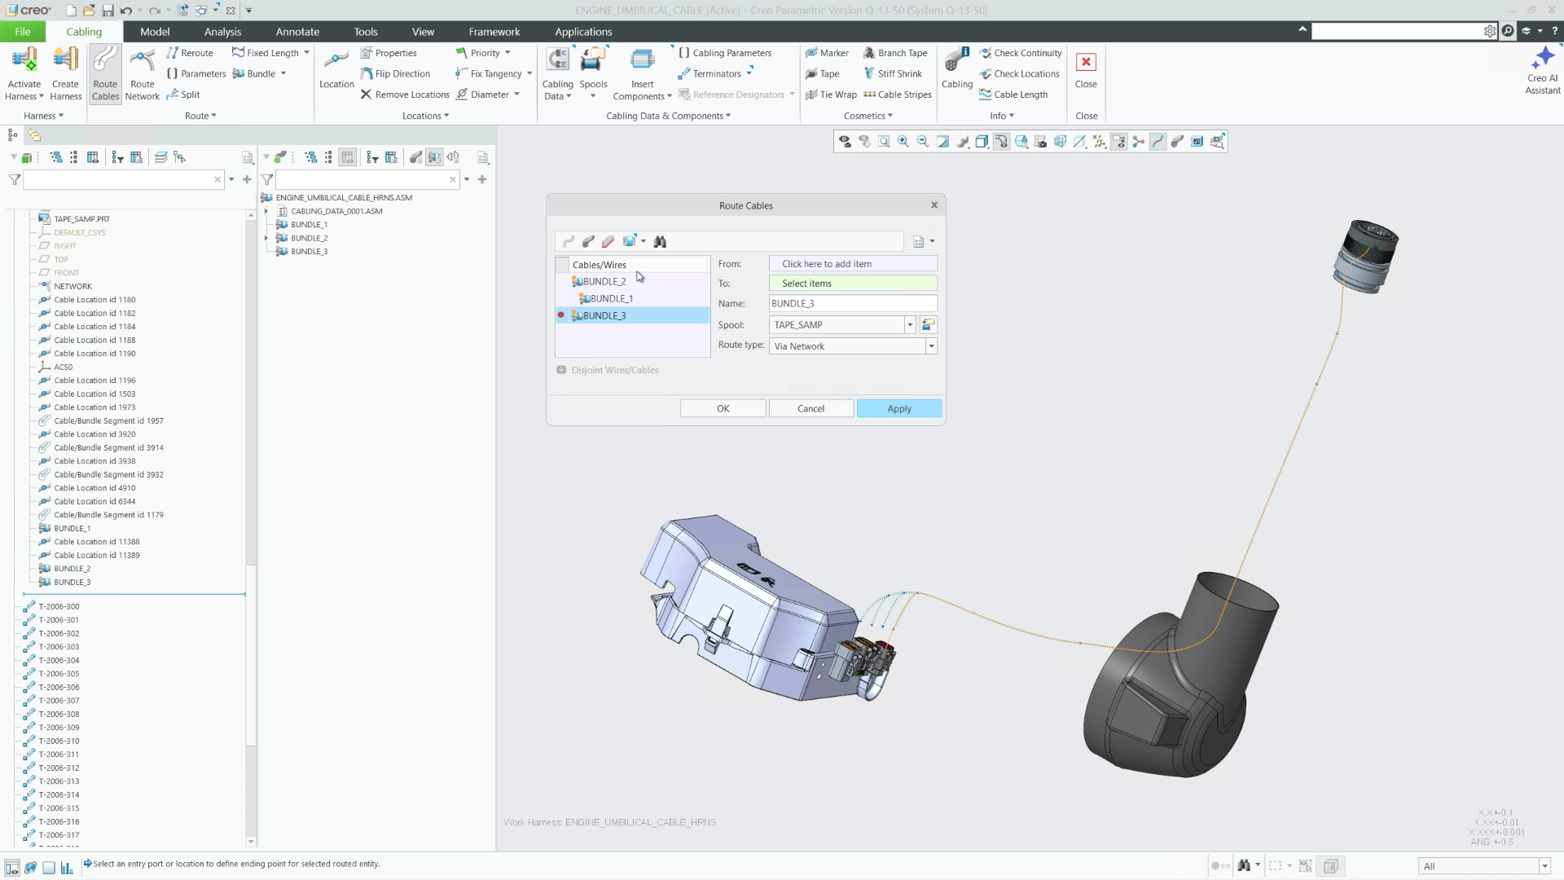The width and height of the screenshot is (1564, 880).
Task: Select BUNDLE_1 row in Cables/Wires list
Action: pos(633,298)
